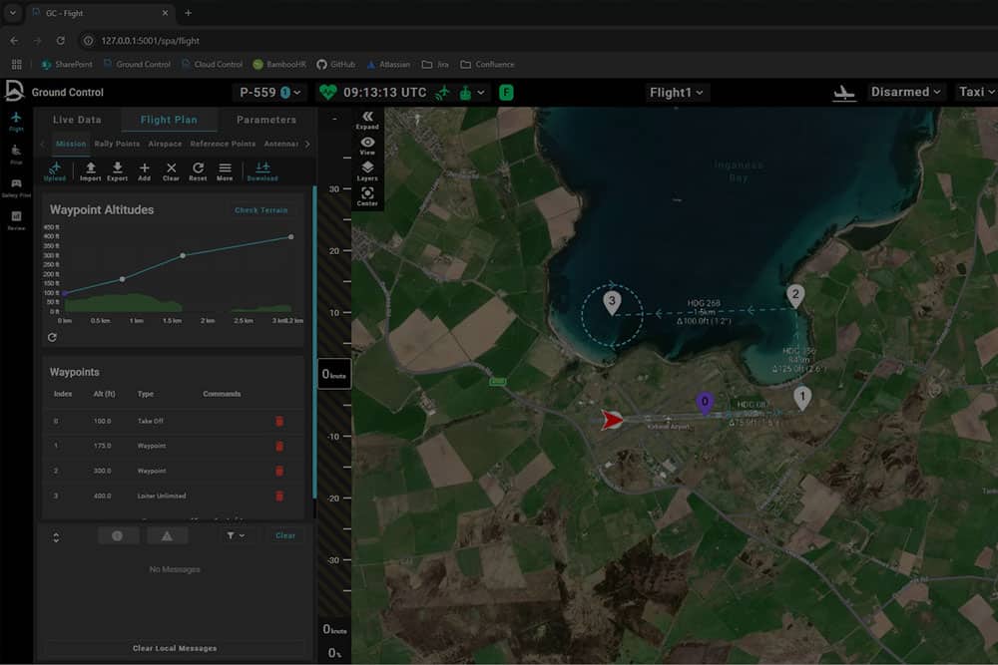Click the Clear Local Messages button
This screenshot has width=998, height=665.
(x=175, y=648)
